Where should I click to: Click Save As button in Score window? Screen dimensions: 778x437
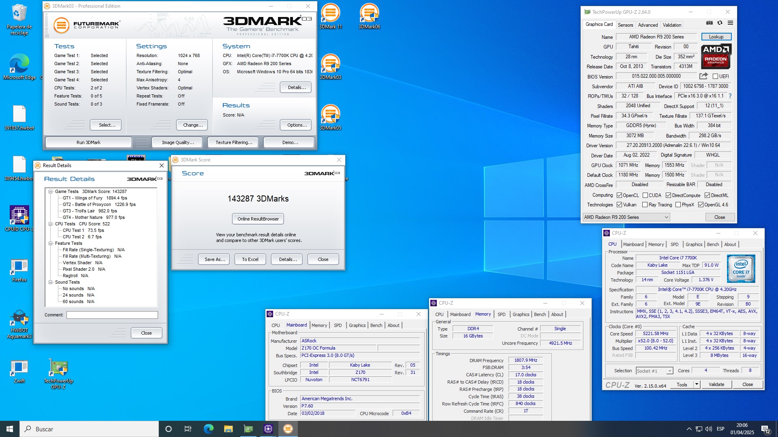pos(214,259)
